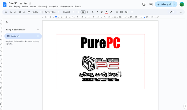Hide the menus with chevron up
The image size is (187, 110).
click(181, 12)
